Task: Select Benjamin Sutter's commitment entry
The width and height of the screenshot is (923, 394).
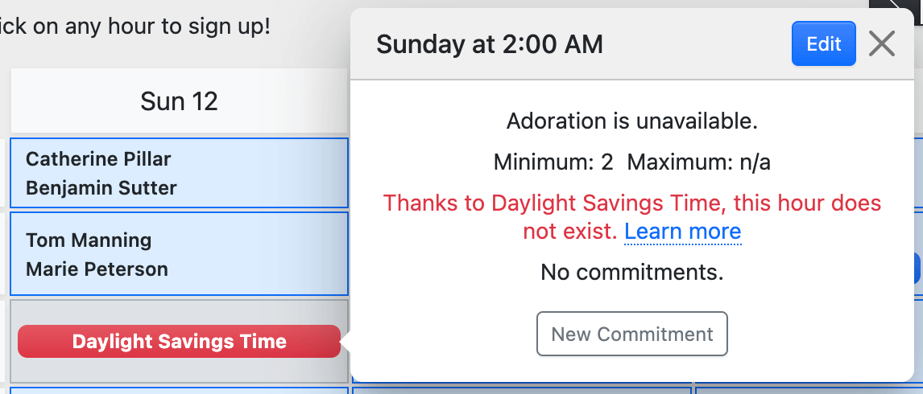Action: point(101,188)
